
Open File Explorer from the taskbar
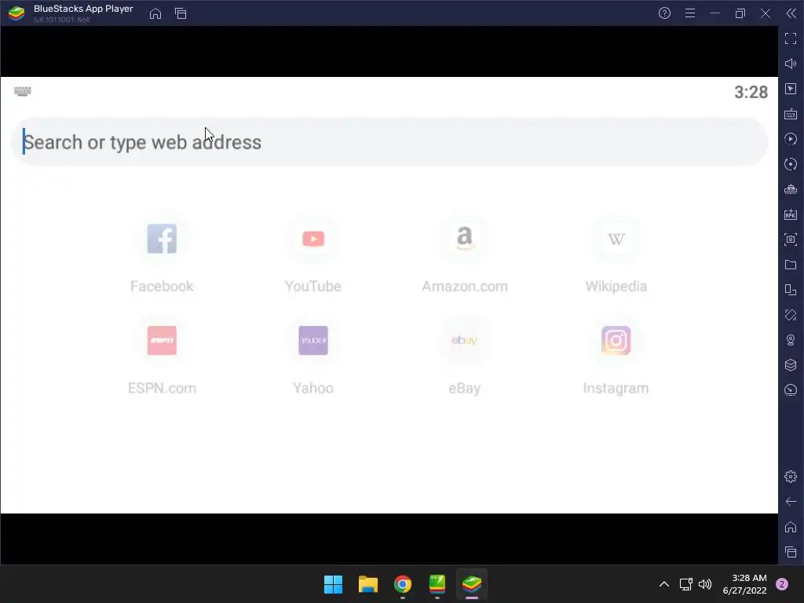pos(368,584)
